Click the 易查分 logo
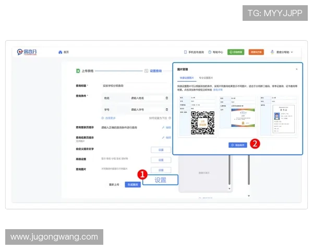Image resolution: width=313 pixels, height=250 pixels. (27, 52)
